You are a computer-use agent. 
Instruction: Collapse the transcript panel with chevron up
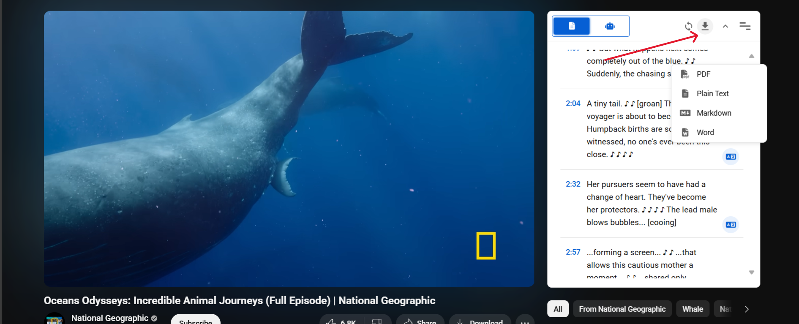725,26
